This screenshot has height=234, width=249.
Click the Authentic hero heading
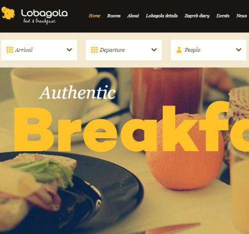click(77, 92)
